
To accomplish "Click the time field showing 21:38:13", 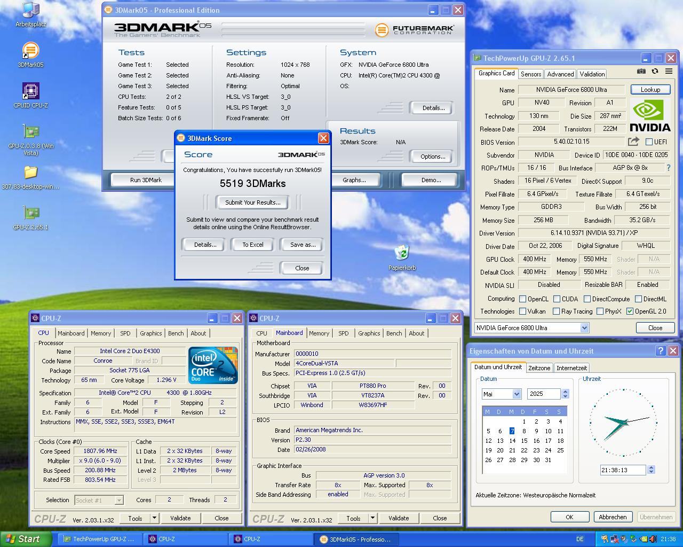I will click(622, 470).
